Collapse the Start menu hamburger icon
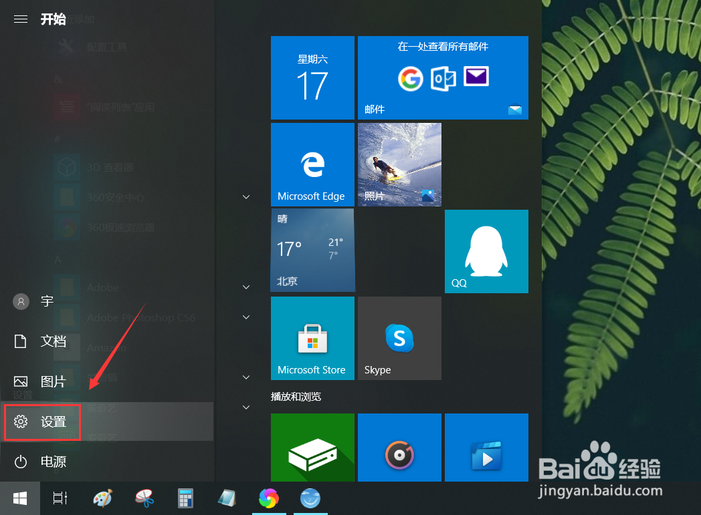Viewport: 701px width, 515px height. (x=21, y=19)
